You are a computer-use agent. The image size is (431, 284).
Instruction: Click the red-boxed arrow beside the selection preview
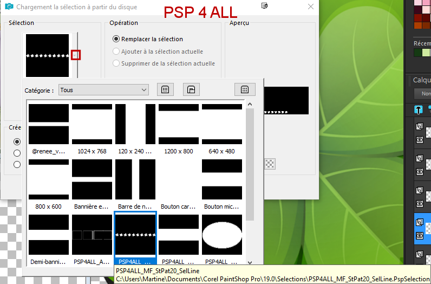pos(76,55)
